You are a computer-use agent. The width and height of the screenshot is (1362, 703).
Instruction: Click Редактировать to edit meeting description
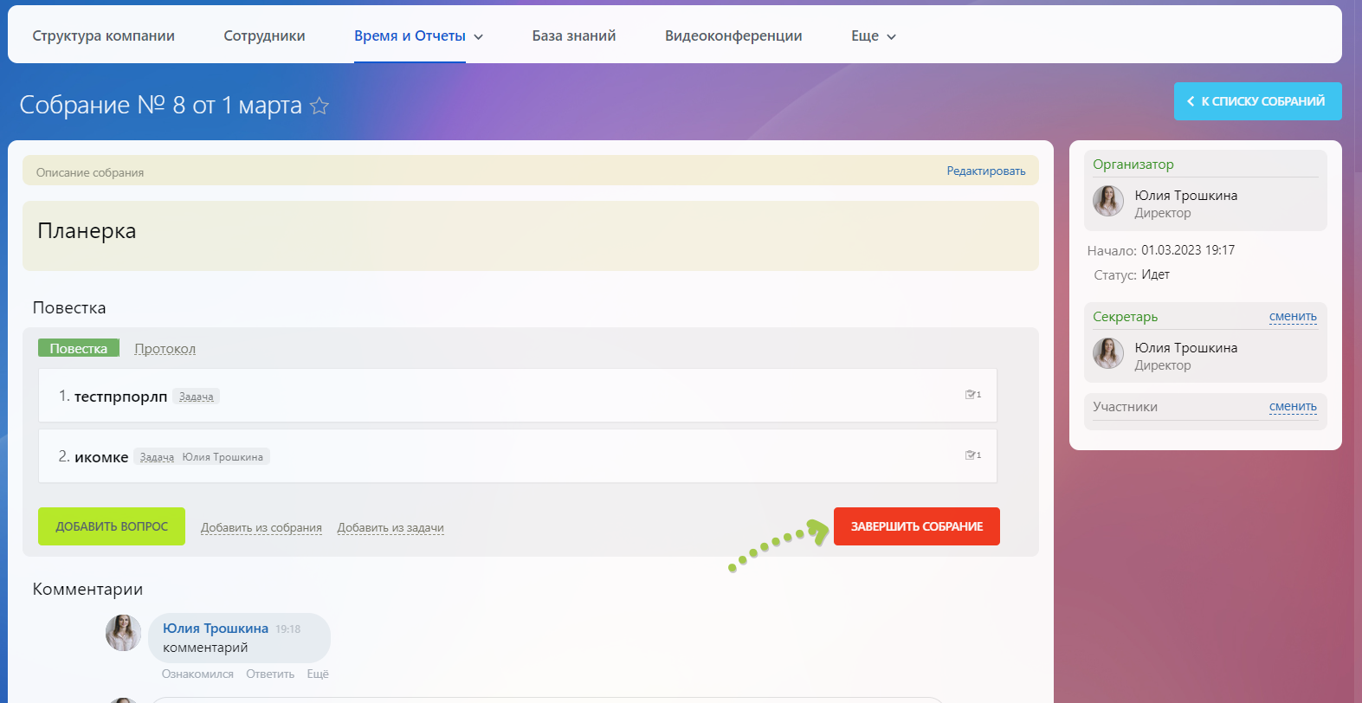(x=985, y=171)
